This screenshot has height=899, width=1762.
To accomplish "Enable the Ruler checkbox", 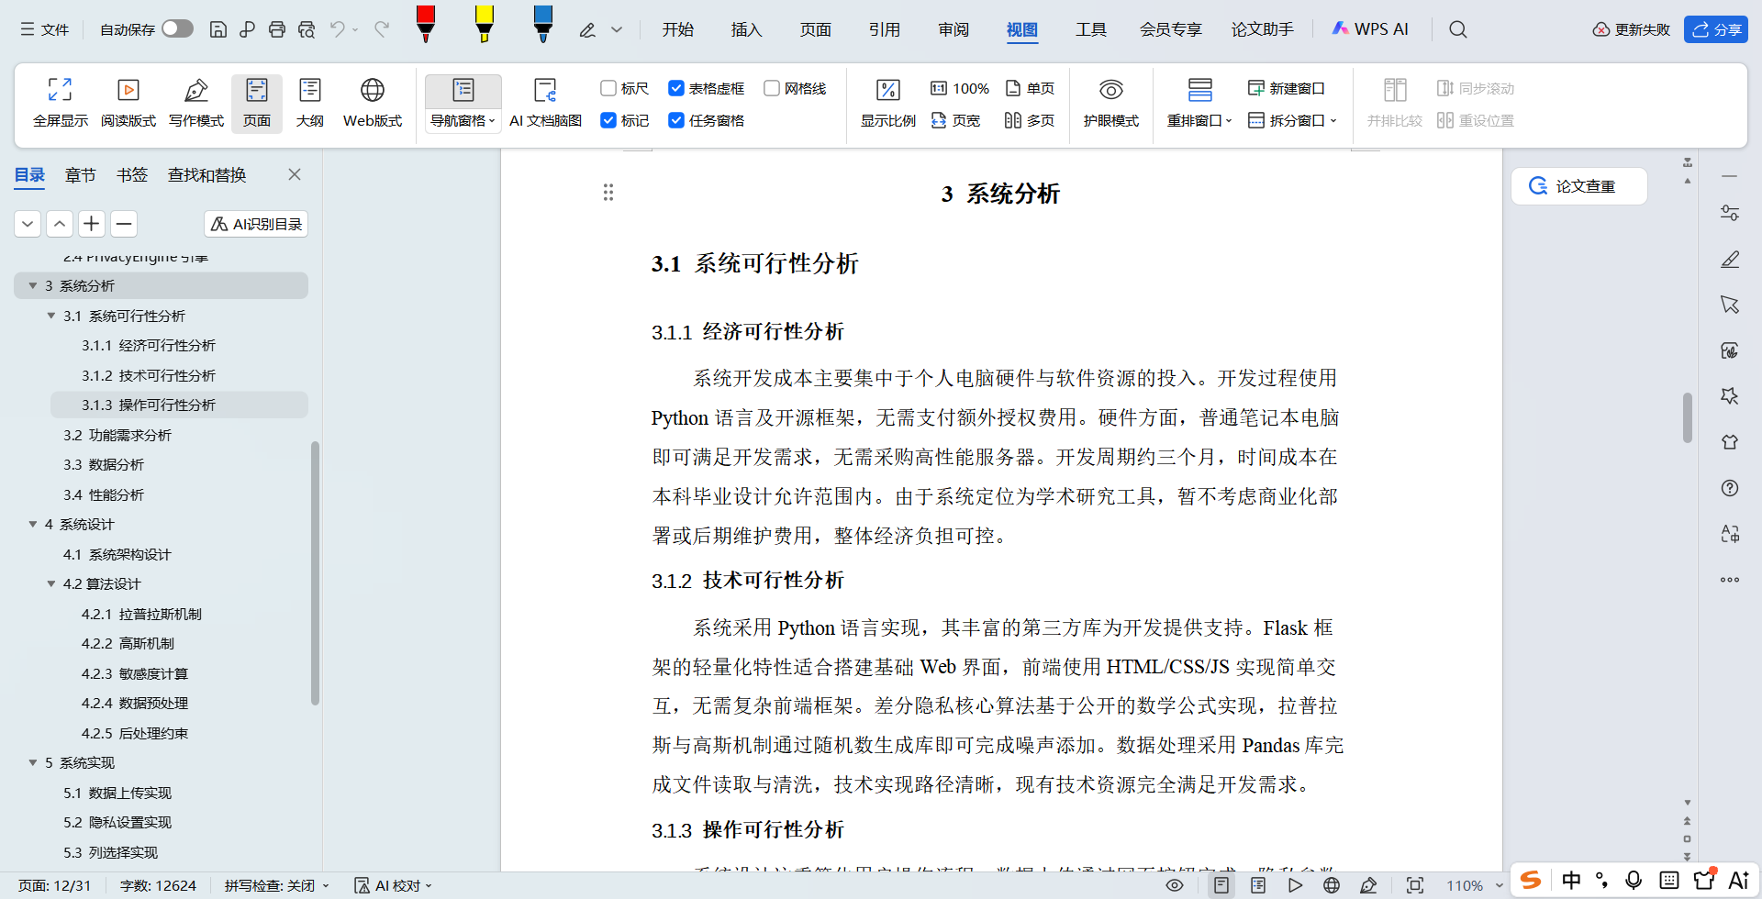I will 608,88.
